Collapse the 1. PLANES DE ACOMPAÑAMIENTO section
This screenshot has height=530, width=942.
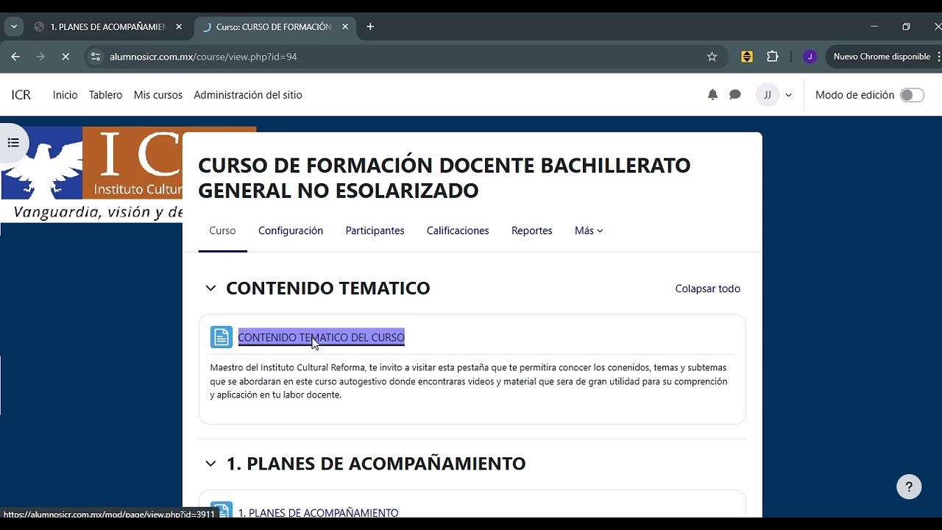pyautogui.click(x=210, y=464)
